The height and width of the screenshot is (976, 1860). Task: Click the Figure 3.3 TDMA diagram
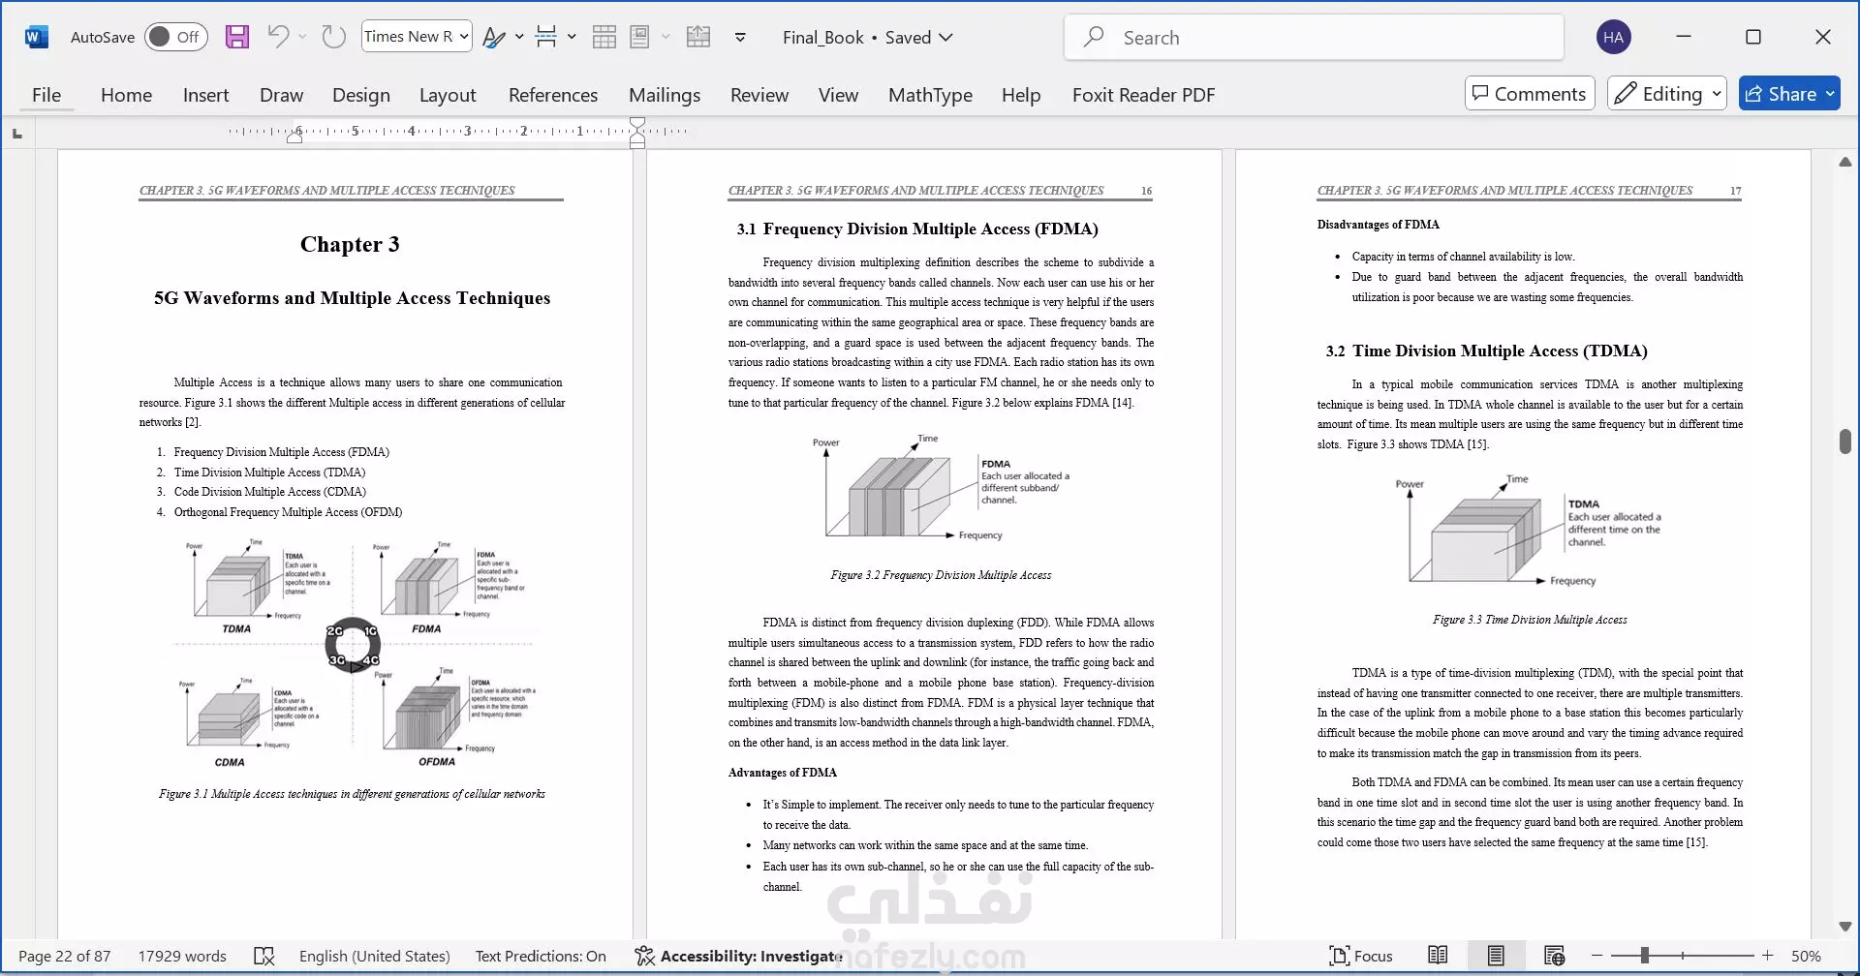1531,529
